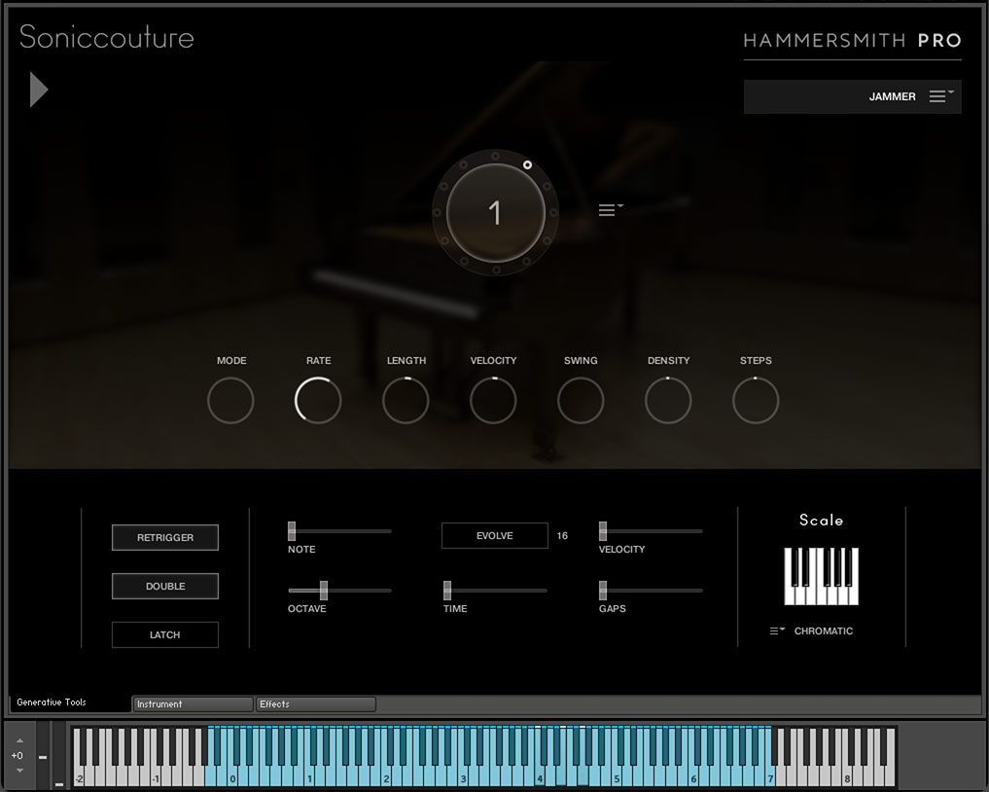Screen dimensions: 989x792
Task: Click piano key labeled 4 on keyboard
Action: tap(540, 778)
